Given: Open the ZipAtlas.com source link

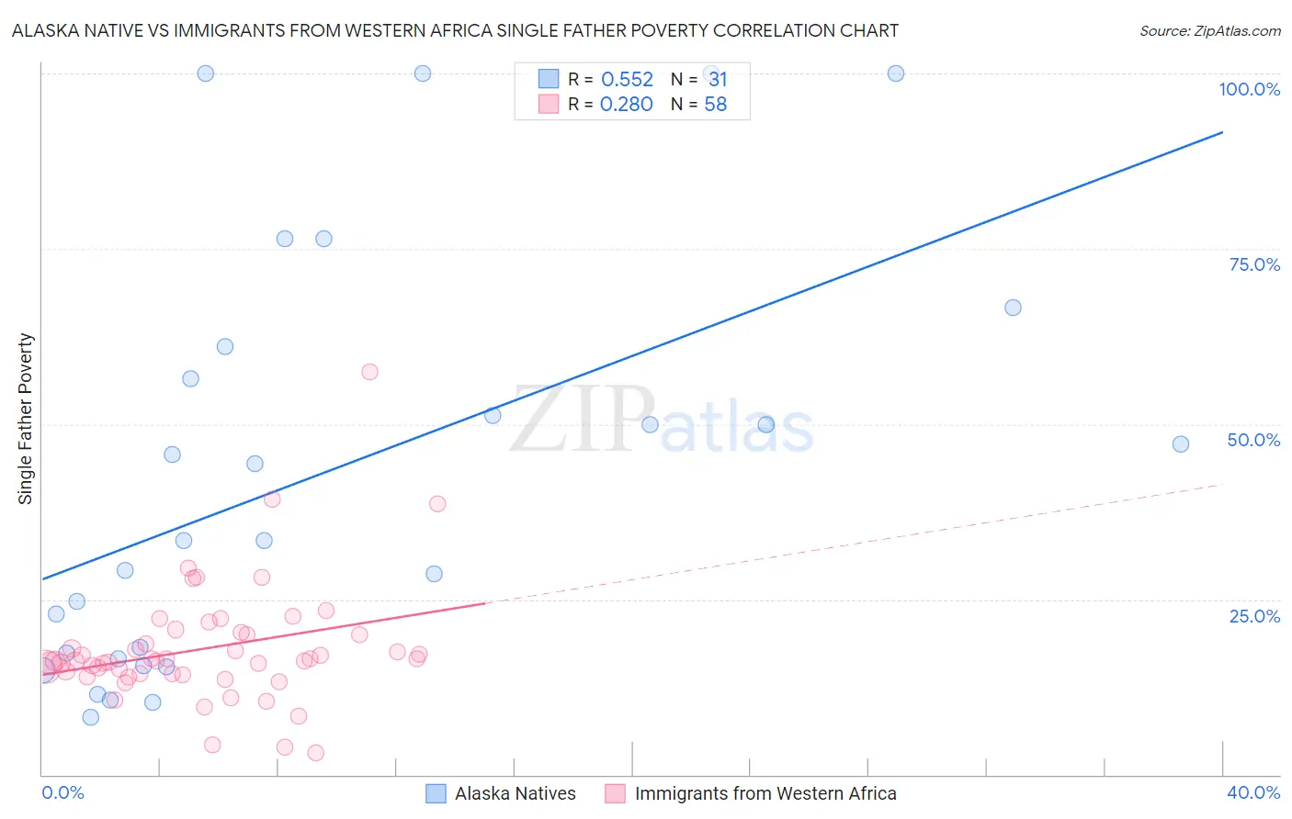Looking at the screenshot, I should [1210, 30].
